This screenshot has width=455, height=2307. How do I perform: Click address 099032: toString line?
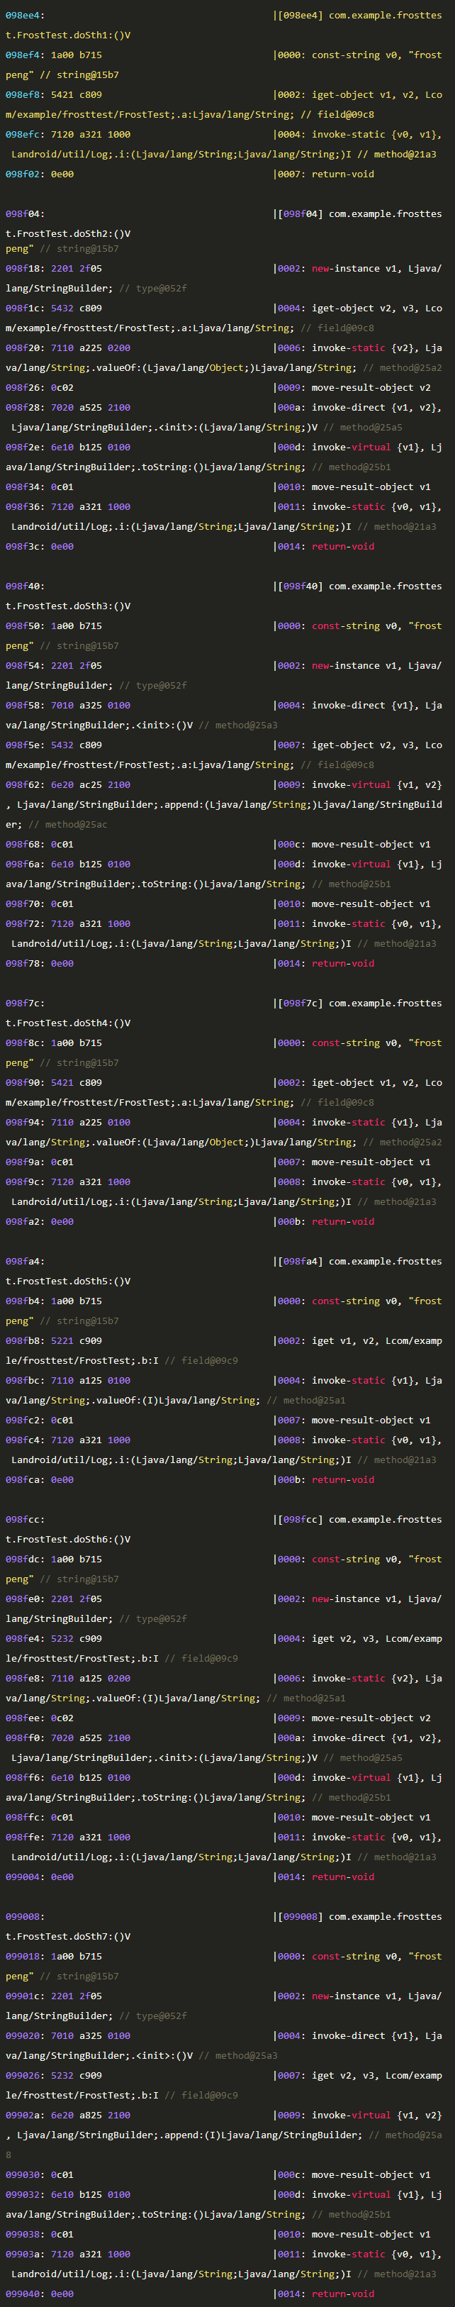pyautogui.click(x=25, y=2195)
